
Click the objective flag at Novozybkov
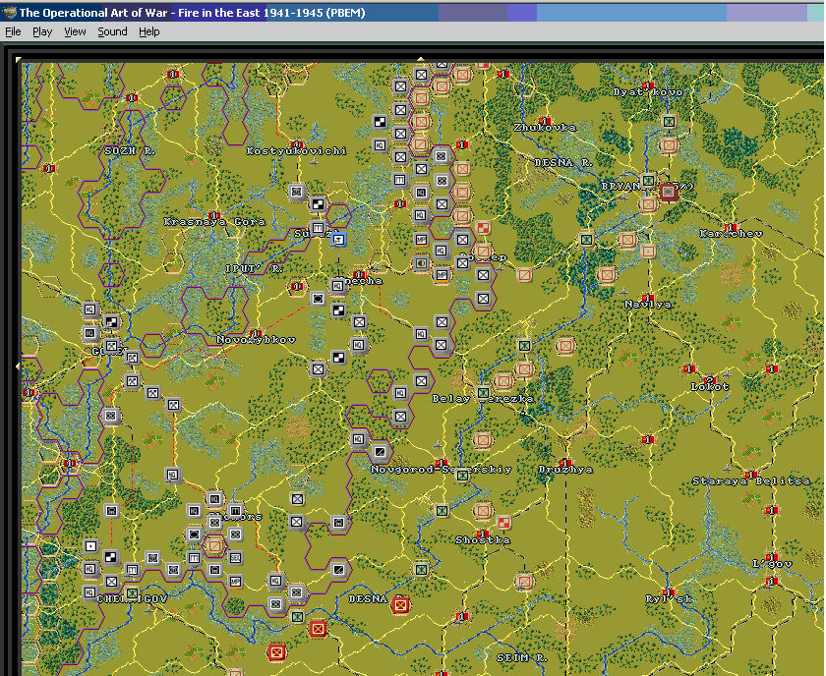[256, 333]
